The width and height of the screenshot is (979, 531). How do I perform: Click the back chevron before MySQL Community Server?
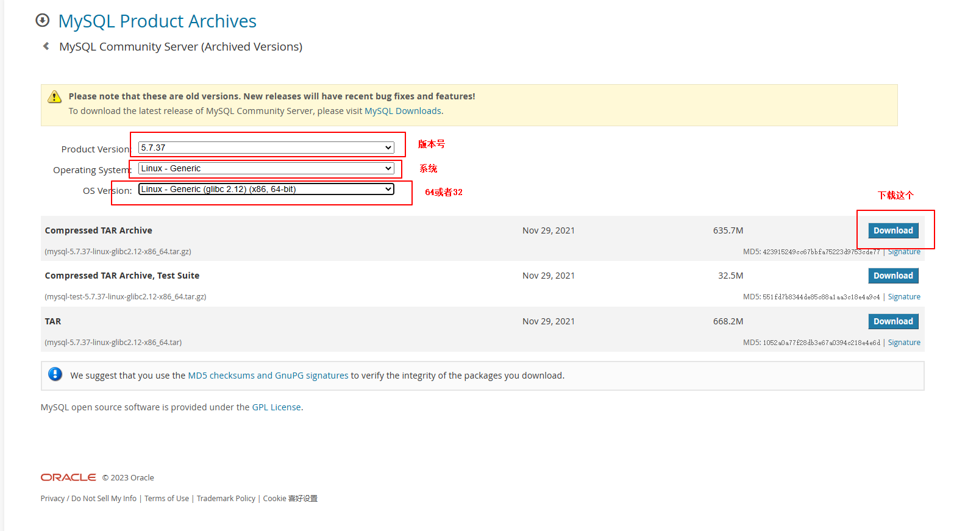(x=46, y=46)
